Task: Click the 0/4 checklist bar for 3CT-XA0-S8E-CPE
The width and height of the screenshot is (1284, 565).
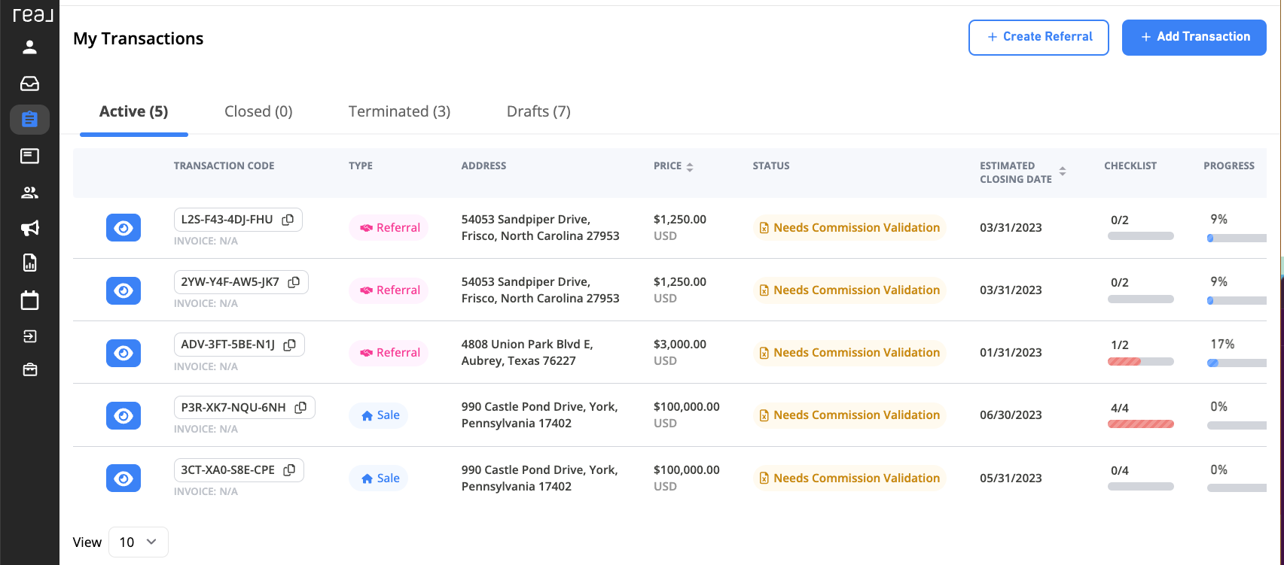Action: tap(1141, 487)
